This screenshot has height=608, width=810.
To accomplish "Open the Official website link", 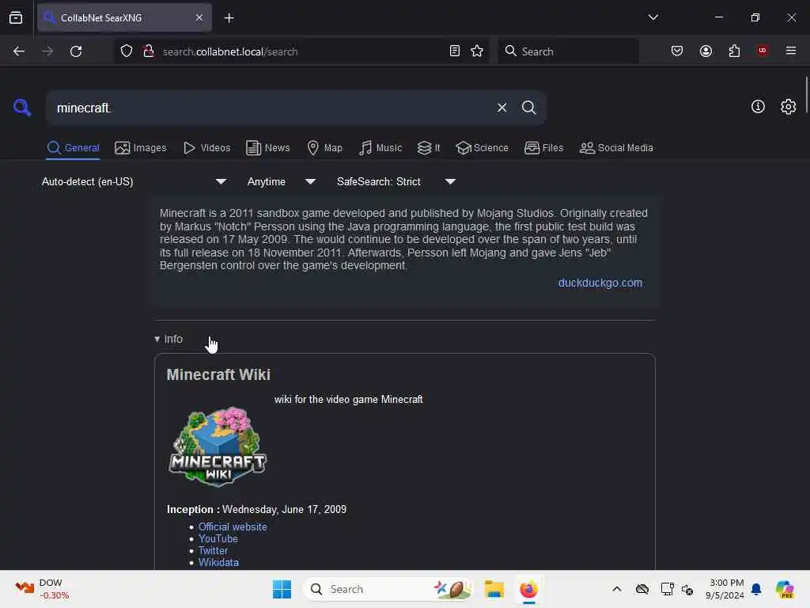I will click(233, 526).
